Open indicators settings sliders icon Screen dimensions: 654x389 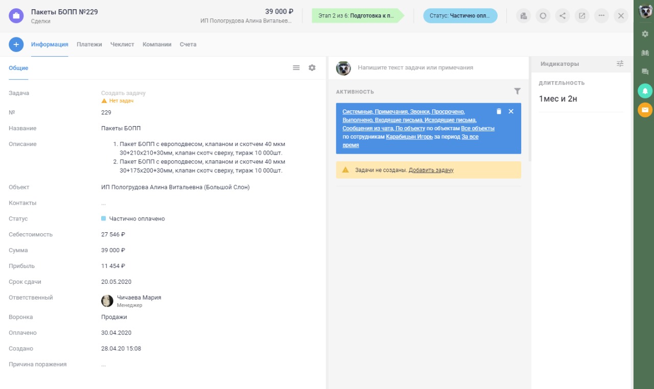click(x=620, y=64)
